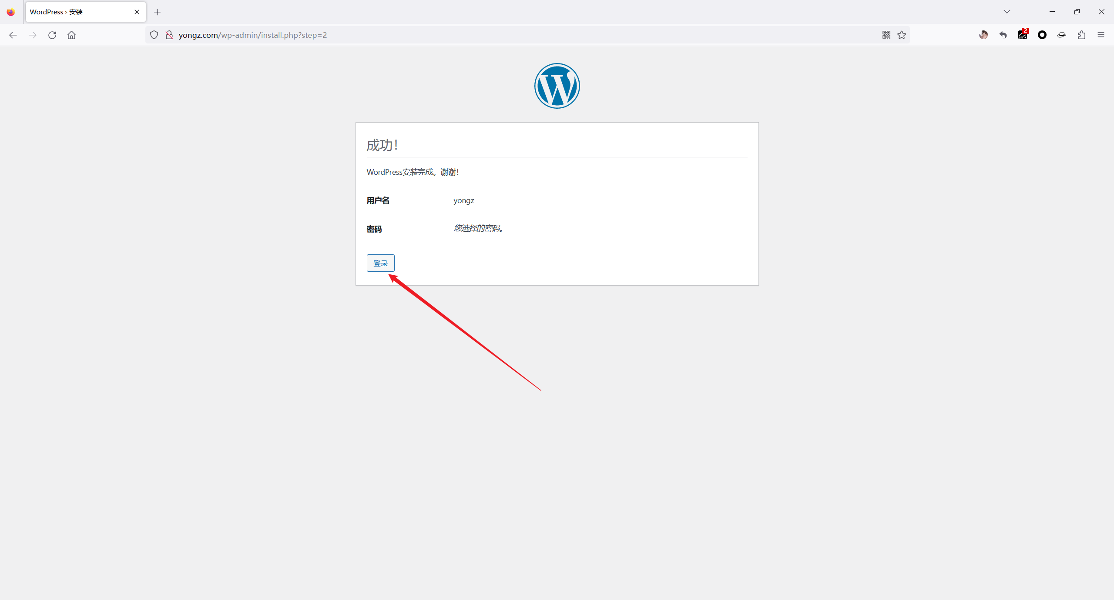
Task: Select the WordPress › 安装 tab
Action: click(x=85, y=12)
